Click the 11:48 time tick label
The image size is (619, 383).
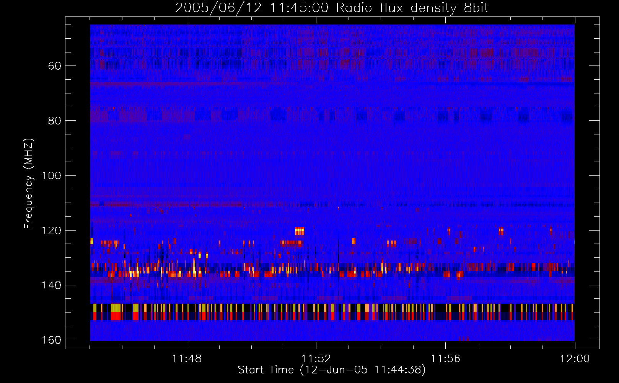point(187,359)
